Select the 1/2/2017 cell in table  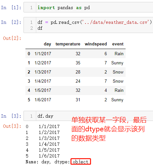(x=43, y=63)
